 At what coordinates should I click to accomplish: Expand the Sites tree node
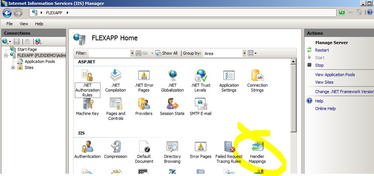[13, 67]
